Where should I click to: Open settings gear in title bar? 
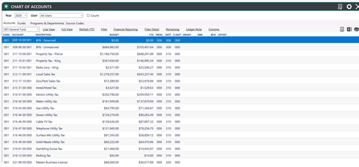(x=349, y=6)
